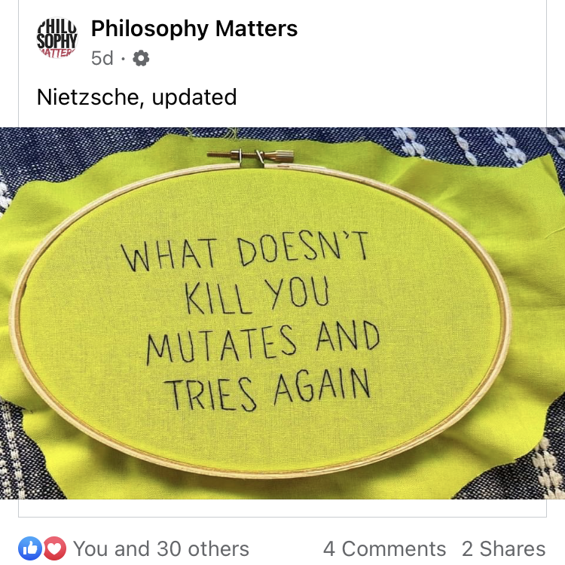Screen dimensions: 565x565
Task: Open the 2 Shares link
Action: coord(503,548)
